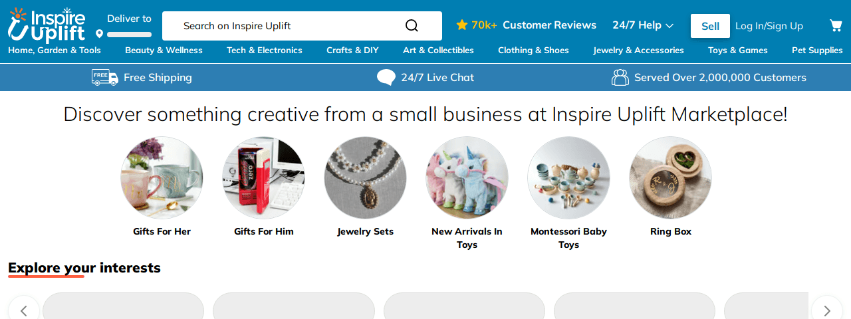Open Tech & Electronics category menu
This screenshot has width=851, height=319.
[264, 51]
